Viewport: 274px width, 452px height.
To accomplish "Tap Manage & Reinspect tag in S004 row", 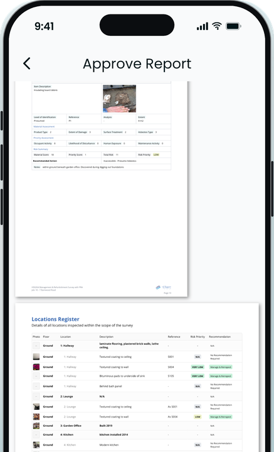I will tap(221, 367).
